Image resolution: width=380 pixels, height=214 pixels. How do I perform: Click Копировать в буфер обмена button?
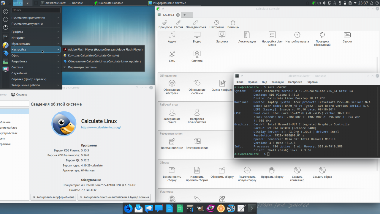pos(53,197)
